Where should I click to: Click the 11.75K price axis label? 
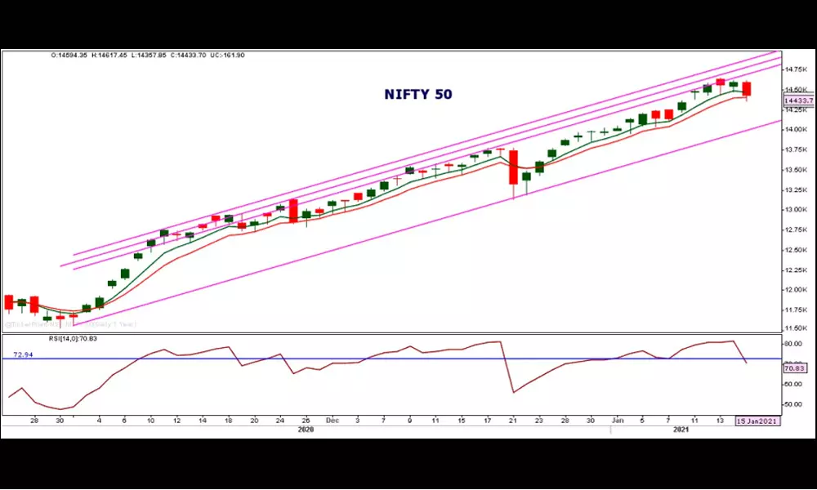[797, 310]
